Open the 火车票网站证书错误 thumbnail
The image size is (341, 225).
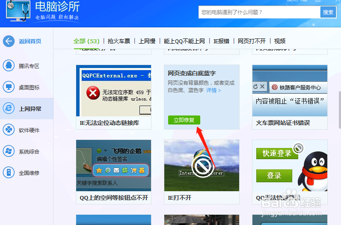290,91
